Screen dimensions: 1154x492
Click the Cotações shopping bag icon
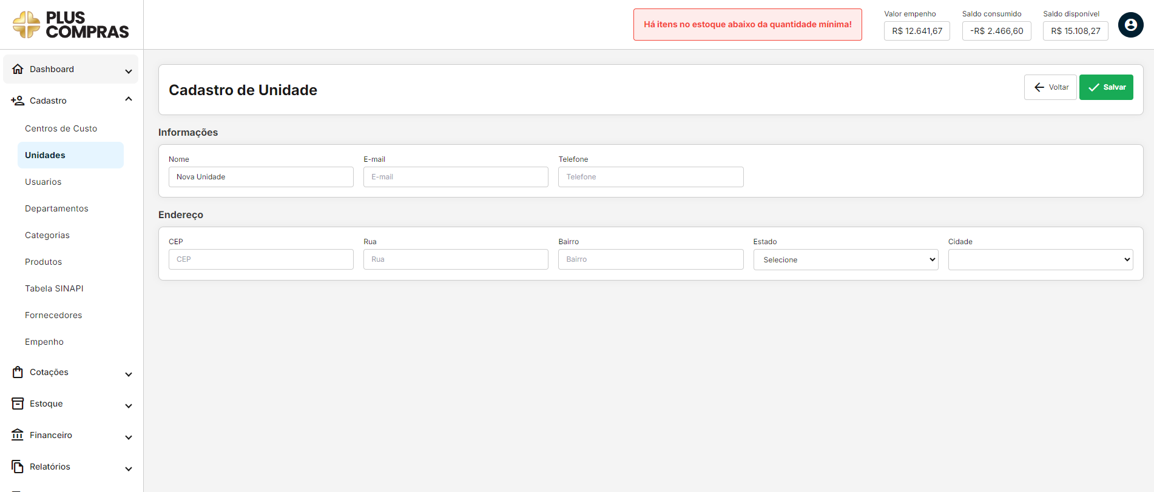18,372
